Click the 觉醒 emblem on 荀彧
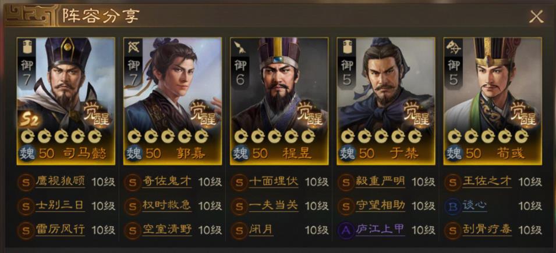 tap(524, 113)
